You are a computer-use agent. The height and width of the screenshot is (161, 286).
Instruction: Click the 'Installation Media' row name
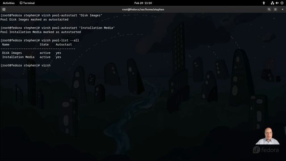click(x=18, y=57)
